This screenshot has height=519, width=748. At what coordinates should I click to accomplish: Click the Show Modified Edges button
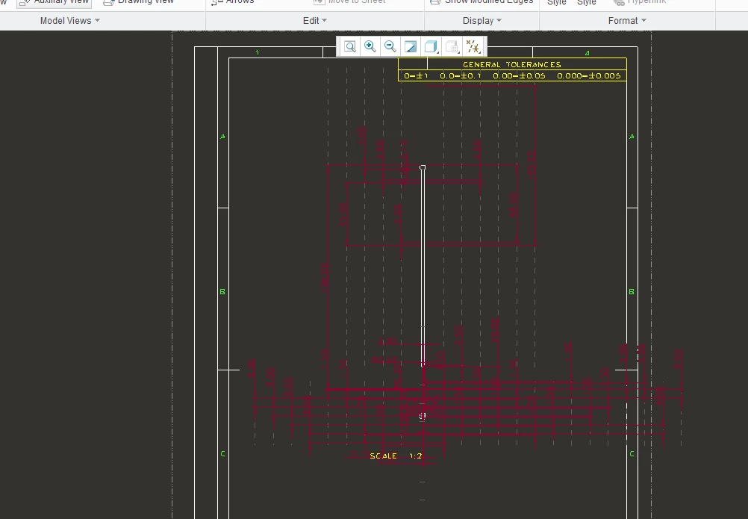[481, 2]
